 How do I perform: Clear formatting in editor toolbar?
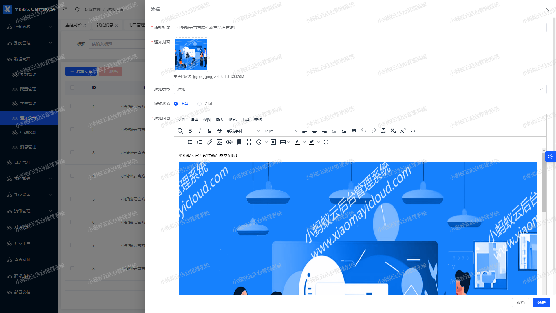point(383,131)
